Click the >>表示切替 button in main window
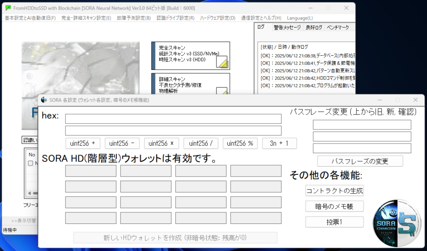427x251 pixels. 23,221
